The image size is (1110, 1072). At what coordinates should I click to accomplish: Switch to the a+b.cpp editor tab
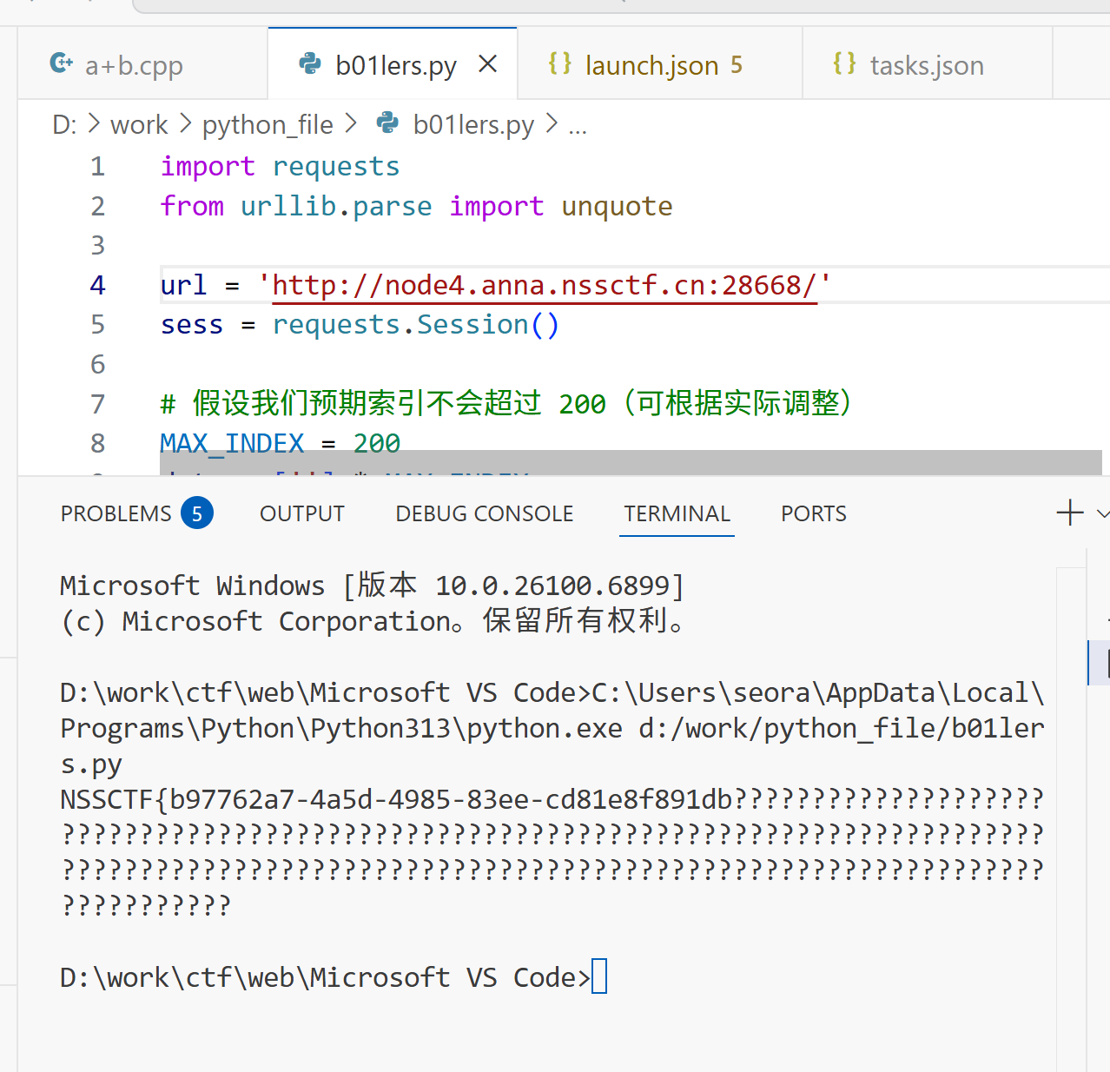(142, 64)
